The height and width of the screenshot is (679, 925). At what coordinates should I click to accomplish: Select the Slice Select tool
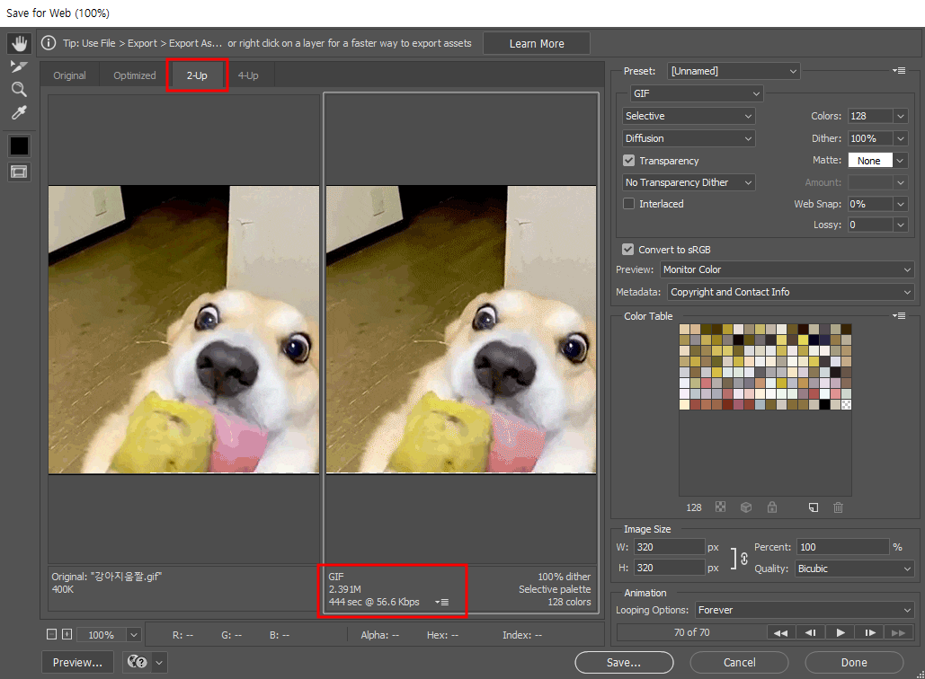click(x=19, y=66)
